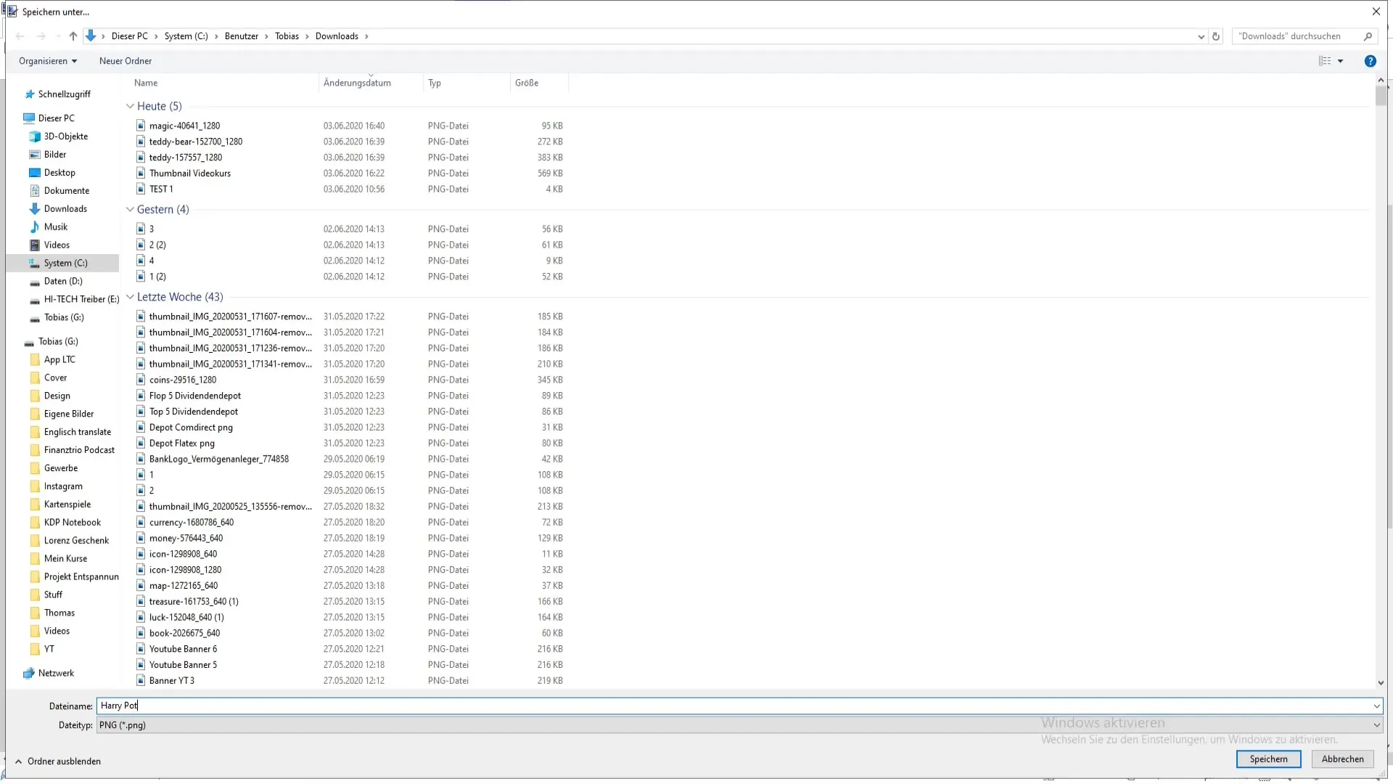Select 'Daten (D:)' drive in sidebar
The width and height of the screenshot is (1393, 784).
(62, 280)
